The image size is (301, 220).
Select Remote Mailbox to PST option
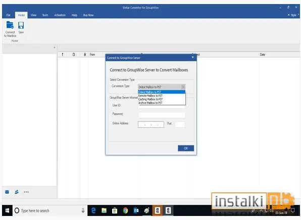(162, 96)
